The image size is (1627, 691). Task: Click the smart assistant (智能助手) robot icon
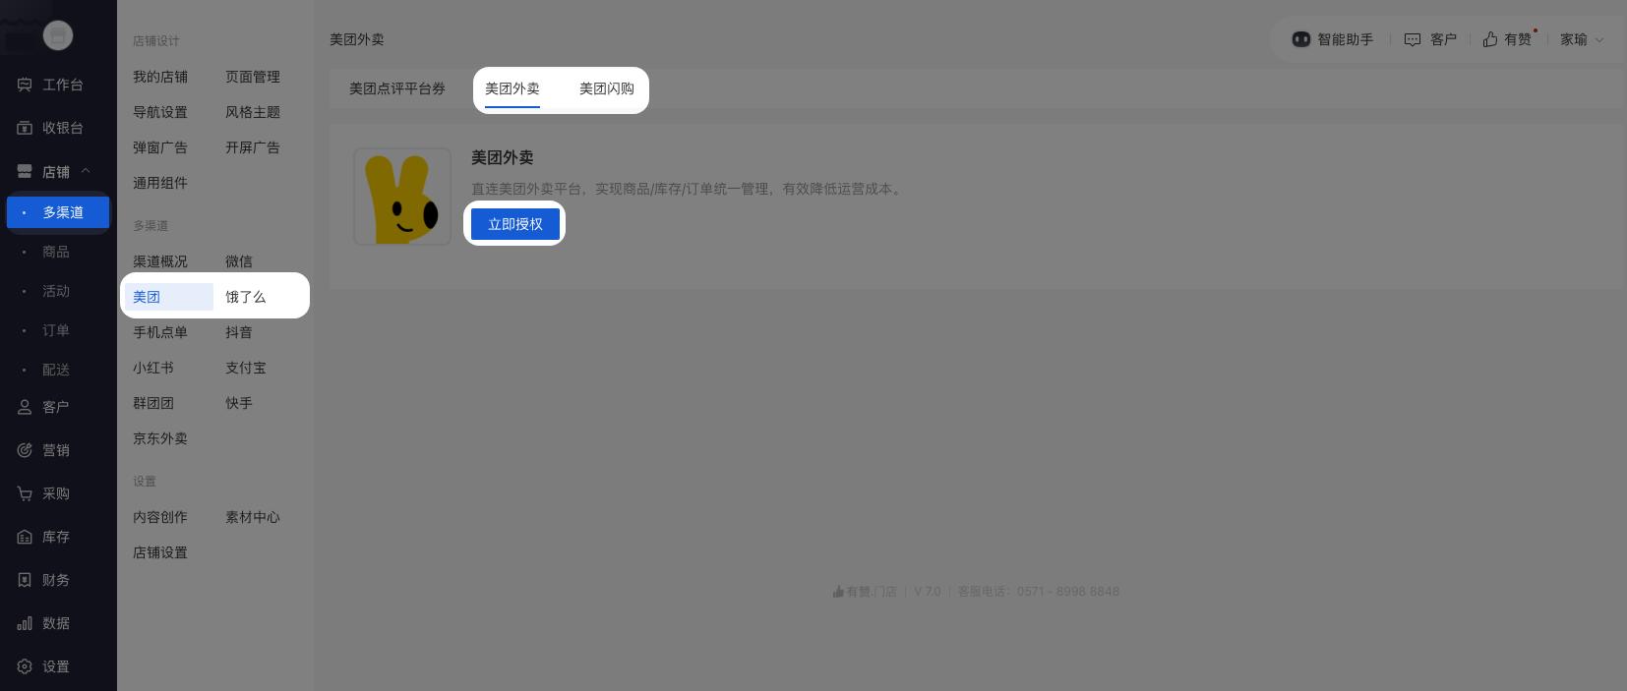1300,39
